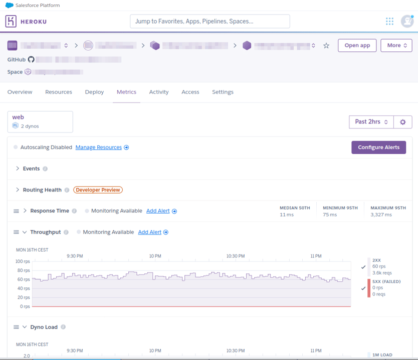The width and height of the screenshot is (418, 360).
Task: Go to the Settings tab
Action: click(223, 92)
